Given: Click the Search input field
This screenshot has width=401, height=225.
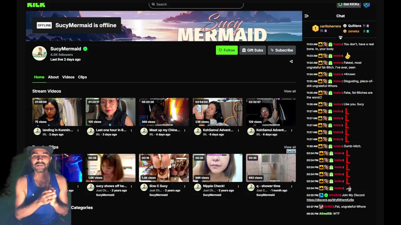Looking at the screenshot, I should point(196,4).
